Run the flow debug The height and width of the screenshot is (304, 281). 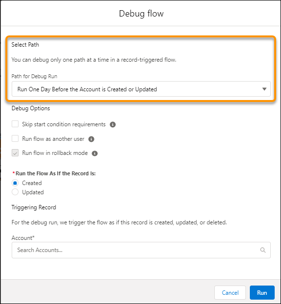click(262, 292)
